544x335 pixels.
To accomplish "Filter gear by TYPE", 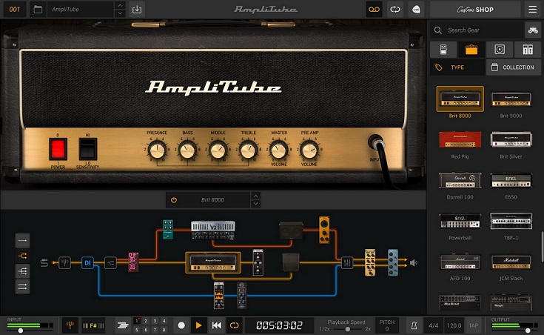I will (x=457, y=67).
